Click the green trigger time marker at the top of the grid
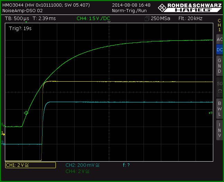This screenshot has height=182, width=224. pos(26,22)
